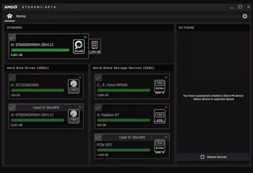Image resolution: width=253 pixels, height=173 pixels.
Task: Select the PCIe SSD drive name
Action: (104, 145)
